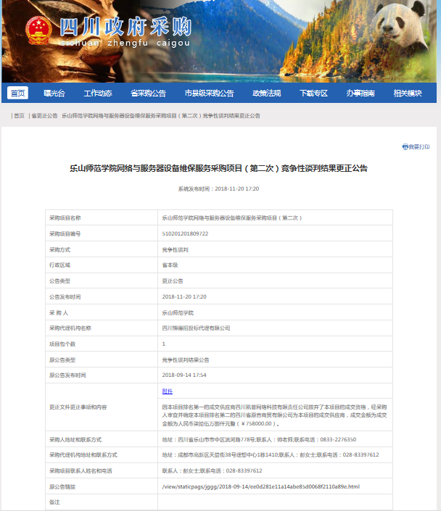Viewport: 441px width, 511px height.
Task: Open the 下载专区 downloads section
Action: [x=314, y=93]
